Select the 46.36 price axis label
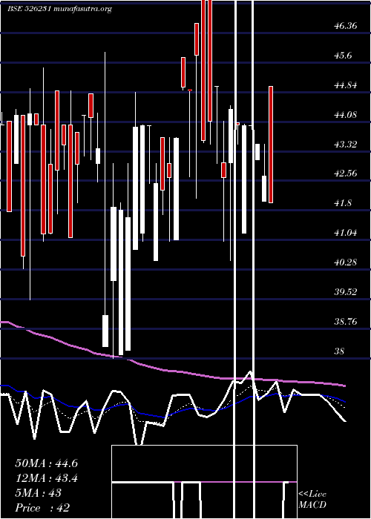The width and height of the screenshot is (371, 519). coord(346,26)
